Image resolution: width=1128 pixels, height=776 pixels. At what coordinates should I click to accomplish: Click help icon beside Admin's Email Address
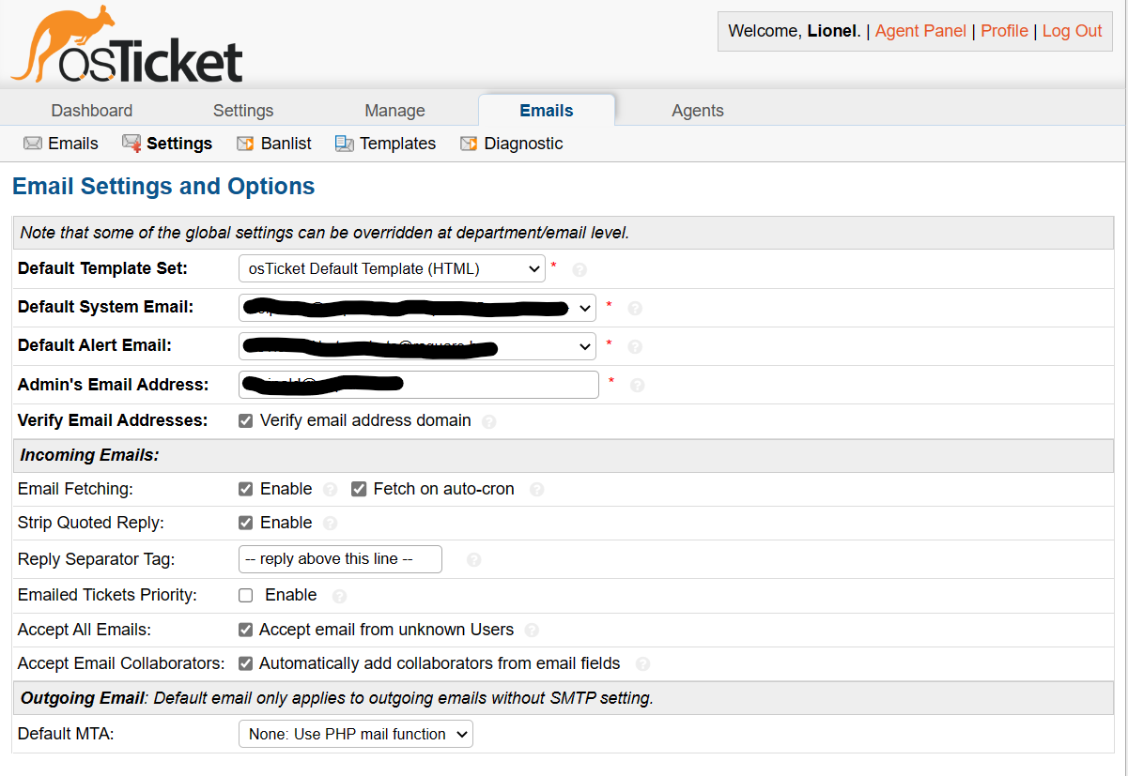[x=637, y=385]
